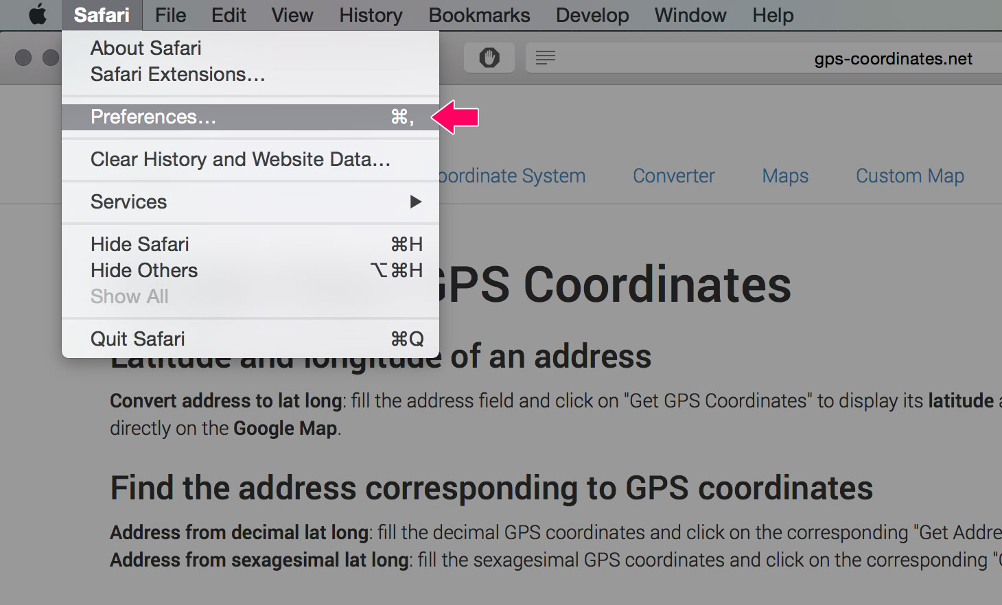Image resolution: width=1002 pixels, height=605 pixels.
Task: Open Safari Extensions…
Action: [x=177, y=74]
